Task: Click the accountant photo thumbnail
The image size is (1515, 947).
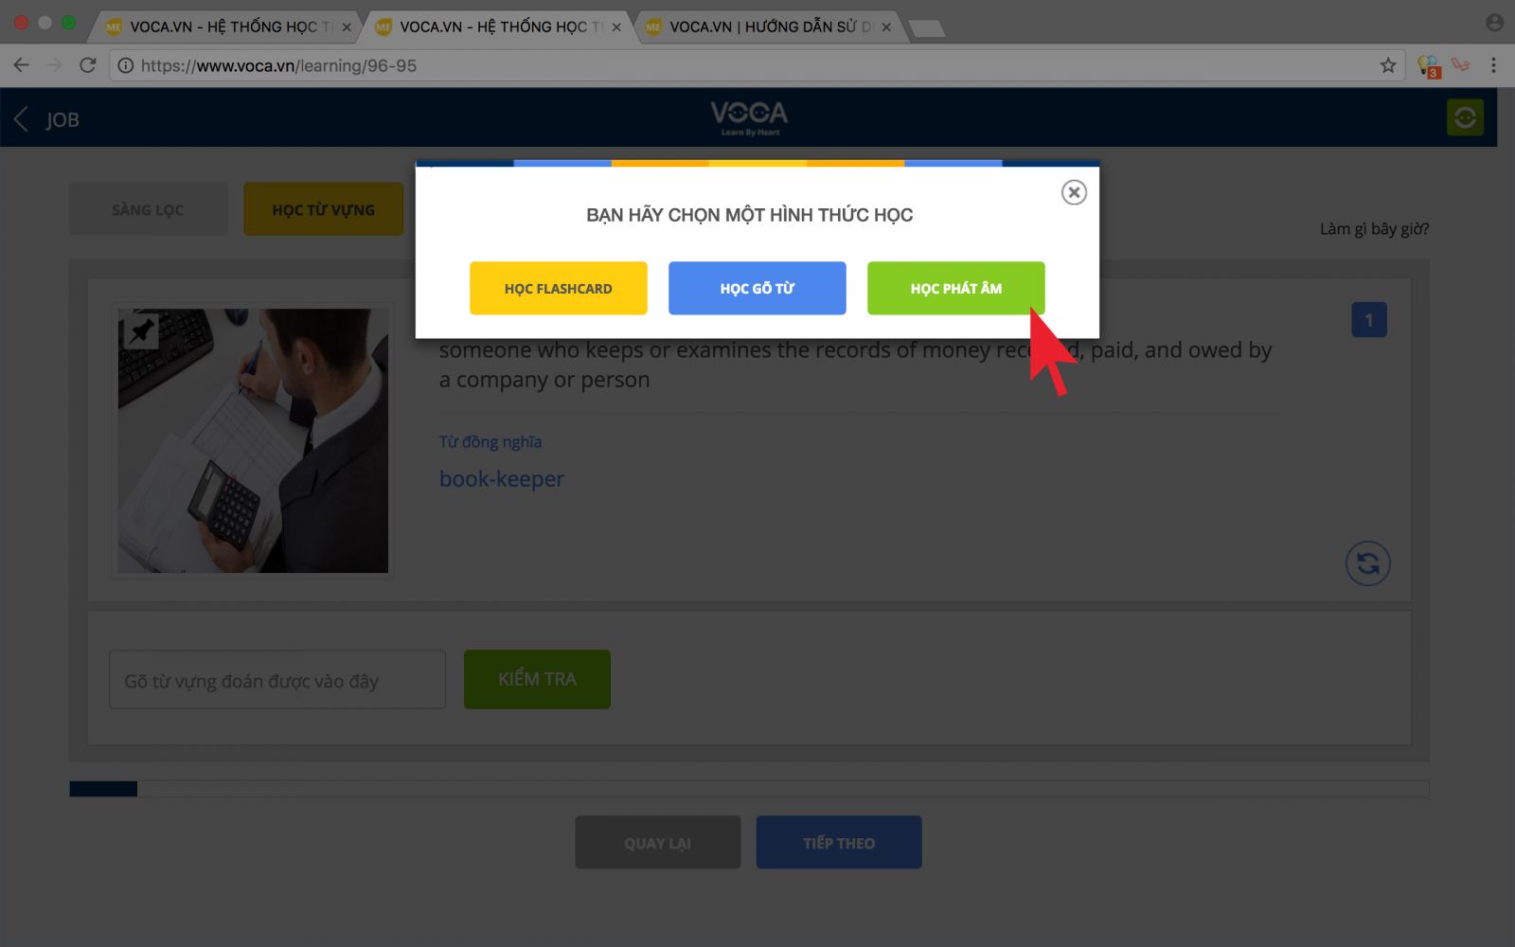Action: click(x=253, y=440)
